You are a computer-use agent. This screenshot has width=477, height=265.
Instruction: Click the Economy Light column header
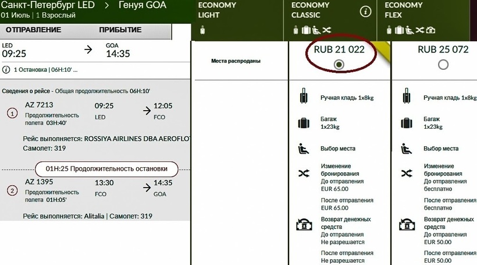coord(217,10)
